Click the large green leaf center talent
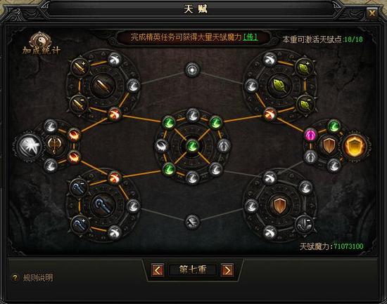 [279, 86]
